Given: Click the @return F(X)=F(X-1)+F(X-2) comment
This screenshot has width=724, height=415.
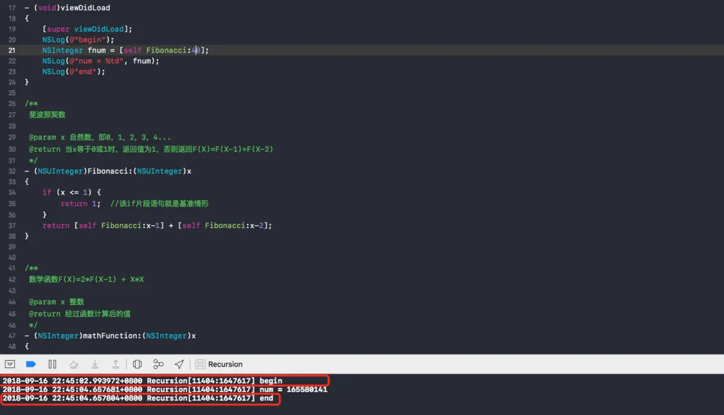Looking at the screenshot, I should point(151,149).
